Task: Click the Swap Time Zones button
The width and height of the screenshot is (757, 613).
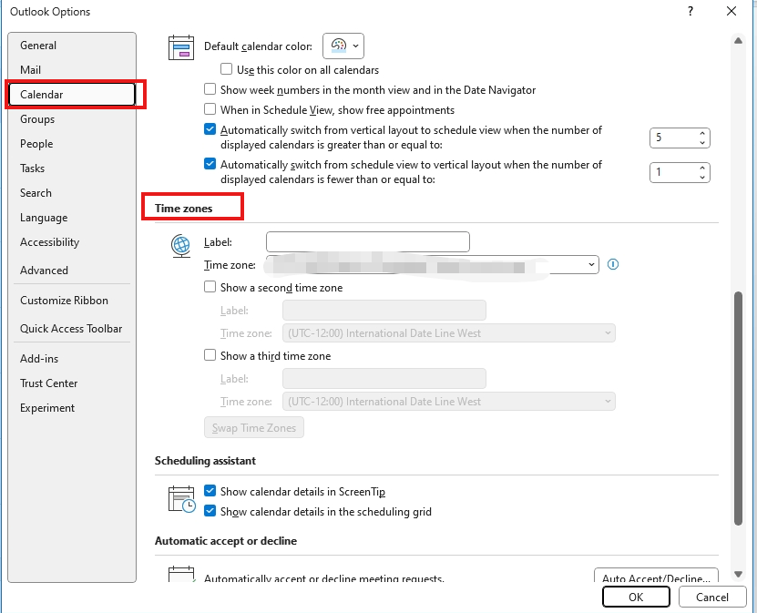Action: 254,428
